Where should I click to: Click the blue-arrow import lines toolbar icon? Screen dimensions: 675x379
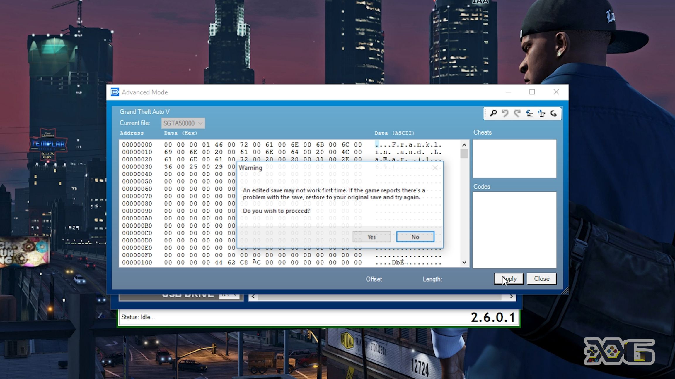[529, 113]
